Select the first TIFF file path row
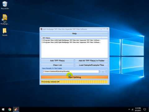 71,40
